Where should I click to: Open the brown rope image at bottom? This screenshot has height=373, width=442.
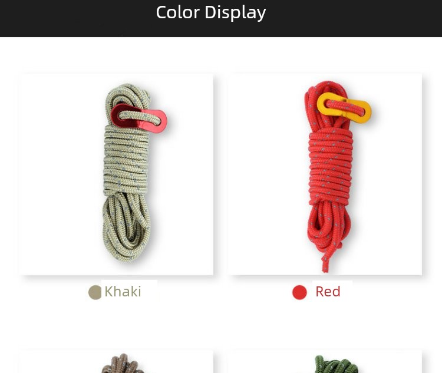(122, 363)
